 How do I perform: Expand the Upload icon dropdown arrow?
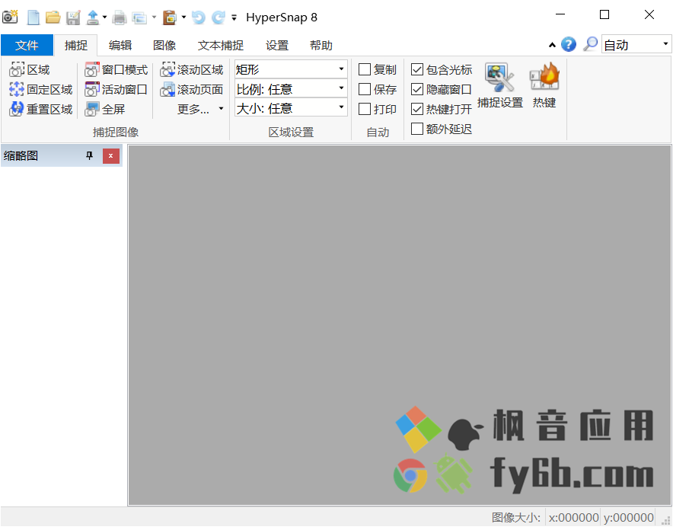click(104, 18)
